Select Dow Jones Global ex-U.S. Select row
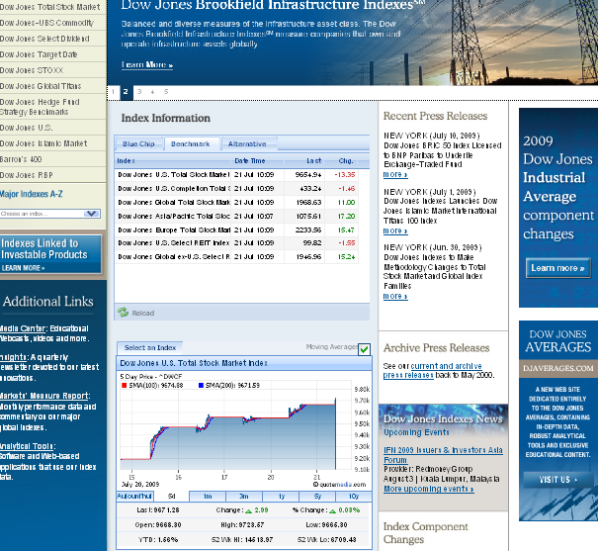The height and width of the screenshot is (551, 598). [x=236, y=257]
